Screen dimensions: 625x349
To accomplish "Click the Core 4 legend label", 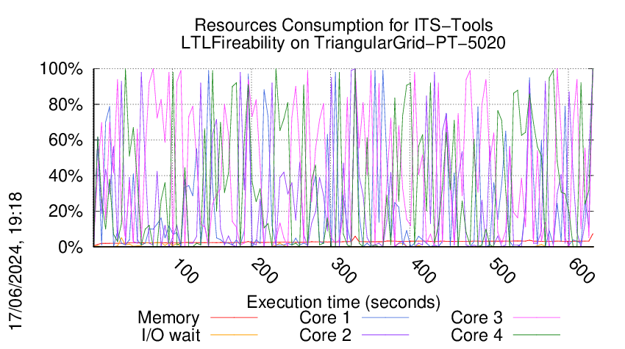I will (x=476, y=335).
